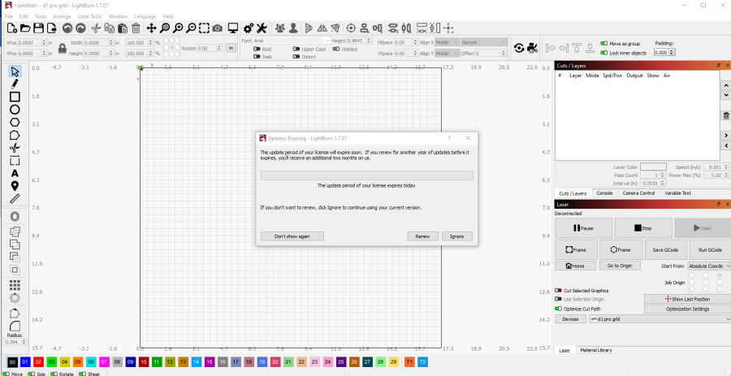This screenshot has height=376, width=731.
Task: Click the Devices button
Action: coord(571,319)
